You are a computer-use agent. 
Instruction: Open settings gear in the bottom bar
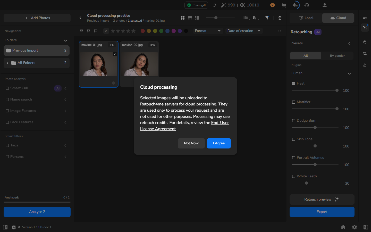tap(355, 227)
